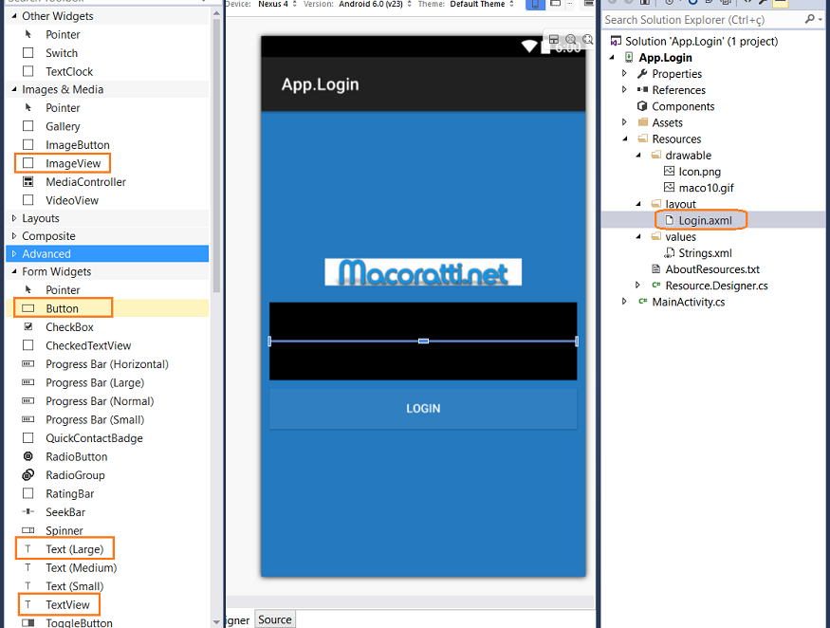Screen dimensions: 830x628
Task: Click the Search Solution Explorer field
Action: 702,19
